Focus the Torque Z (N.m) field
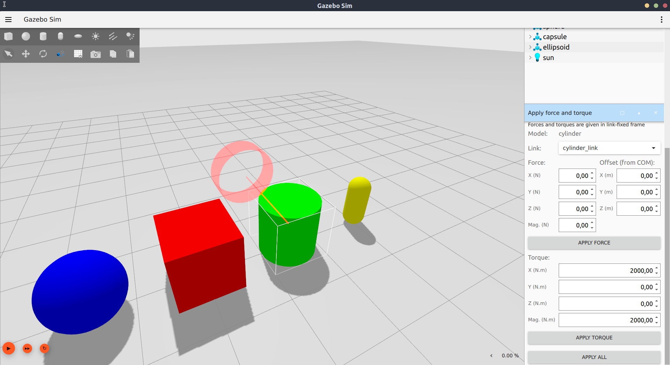Image resolution: width=670 pixels, height=365 pixels. 609,304
